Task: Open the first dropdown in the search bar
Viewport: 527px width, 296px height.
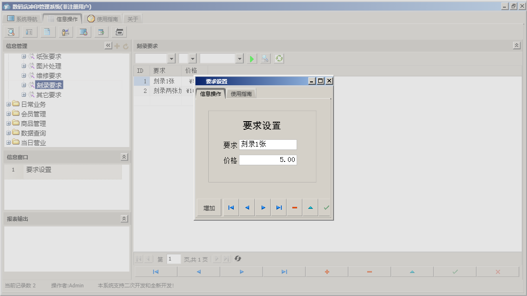Action: 170,58
